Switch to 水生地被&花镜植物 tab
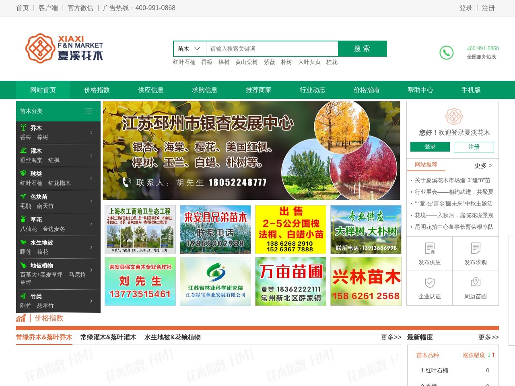 click(172, 337)
